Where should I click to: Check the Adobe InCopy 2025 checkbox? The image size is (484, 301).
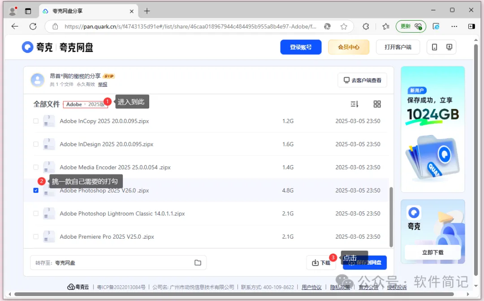coord(36,121)
